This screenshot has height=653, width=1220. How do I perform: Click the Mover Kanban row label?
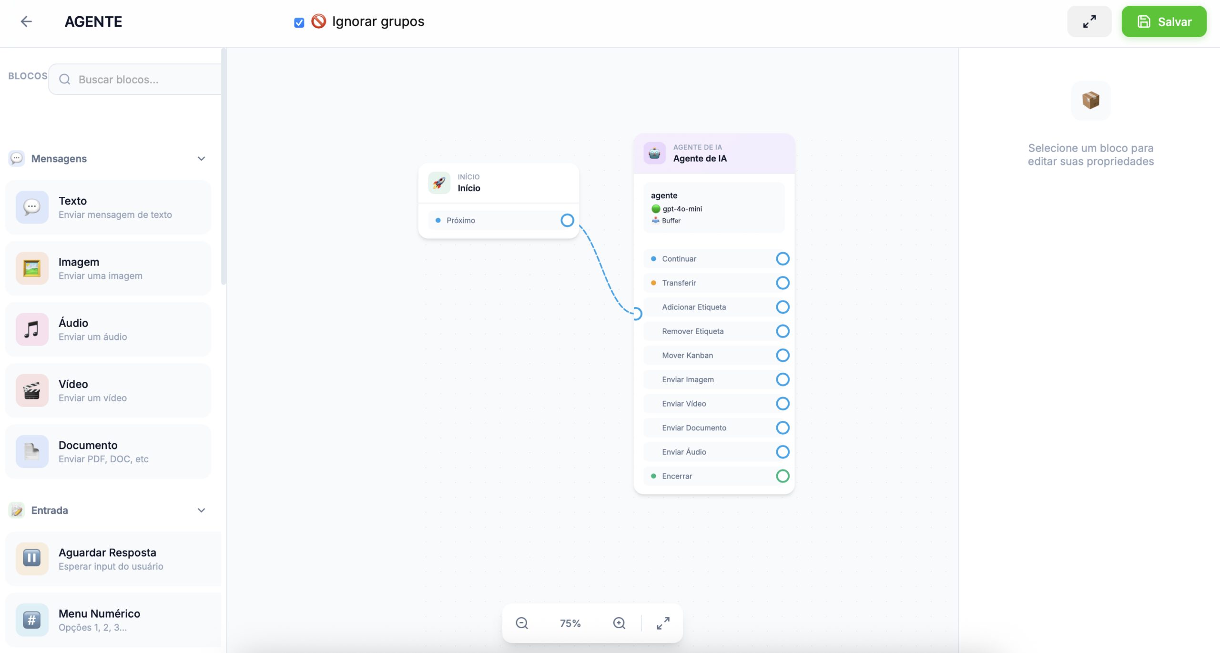point(687,356)
